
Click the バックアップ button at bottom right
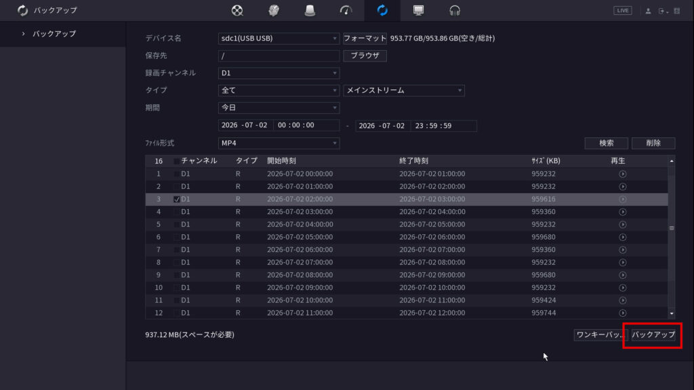coord(653,334)
